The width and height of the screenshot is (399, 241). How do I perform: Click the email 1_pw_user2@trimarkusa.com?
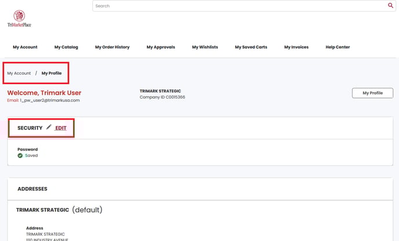pyautogui.click(x=50, y=100)
